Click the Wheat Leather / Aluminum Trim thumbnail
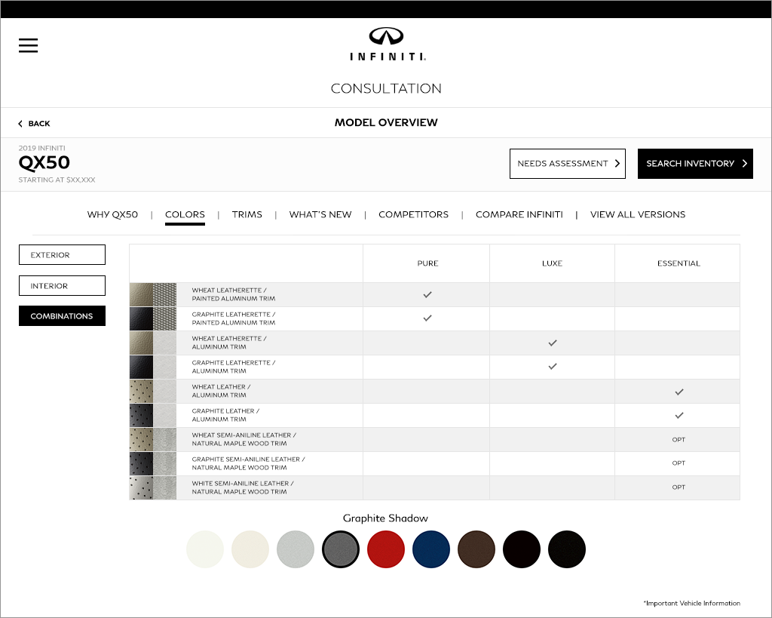 tap(153, 392)
